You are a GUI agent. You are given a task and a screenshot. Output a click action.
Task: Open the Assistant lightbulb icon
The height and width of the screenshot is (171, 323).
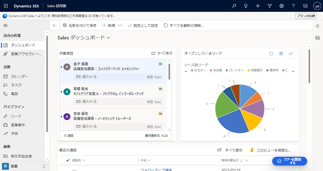coord(246,6)
